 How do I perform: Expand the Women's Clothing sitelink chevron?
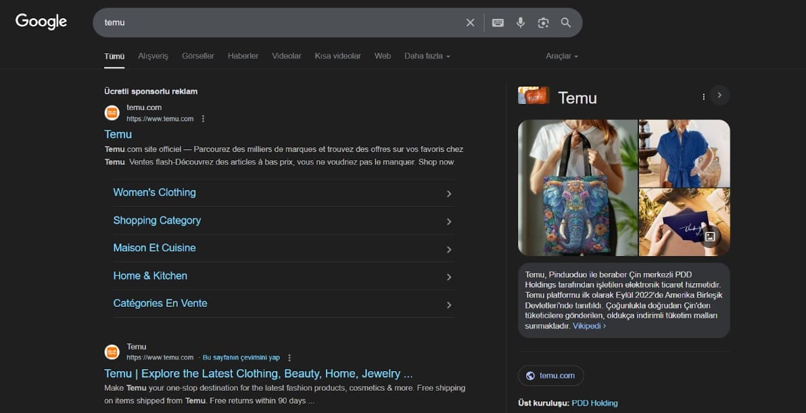448,193
